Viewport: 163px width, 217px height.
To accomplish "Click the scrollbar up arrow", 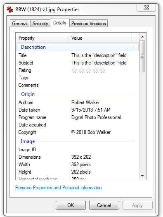I will [x=142, y=37].
